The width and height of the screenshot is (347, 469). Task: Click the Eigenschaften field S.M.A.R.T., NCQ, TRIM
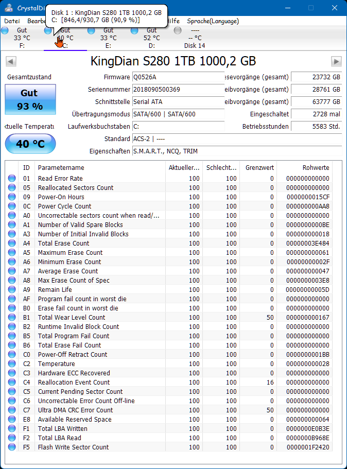[237, 151]
